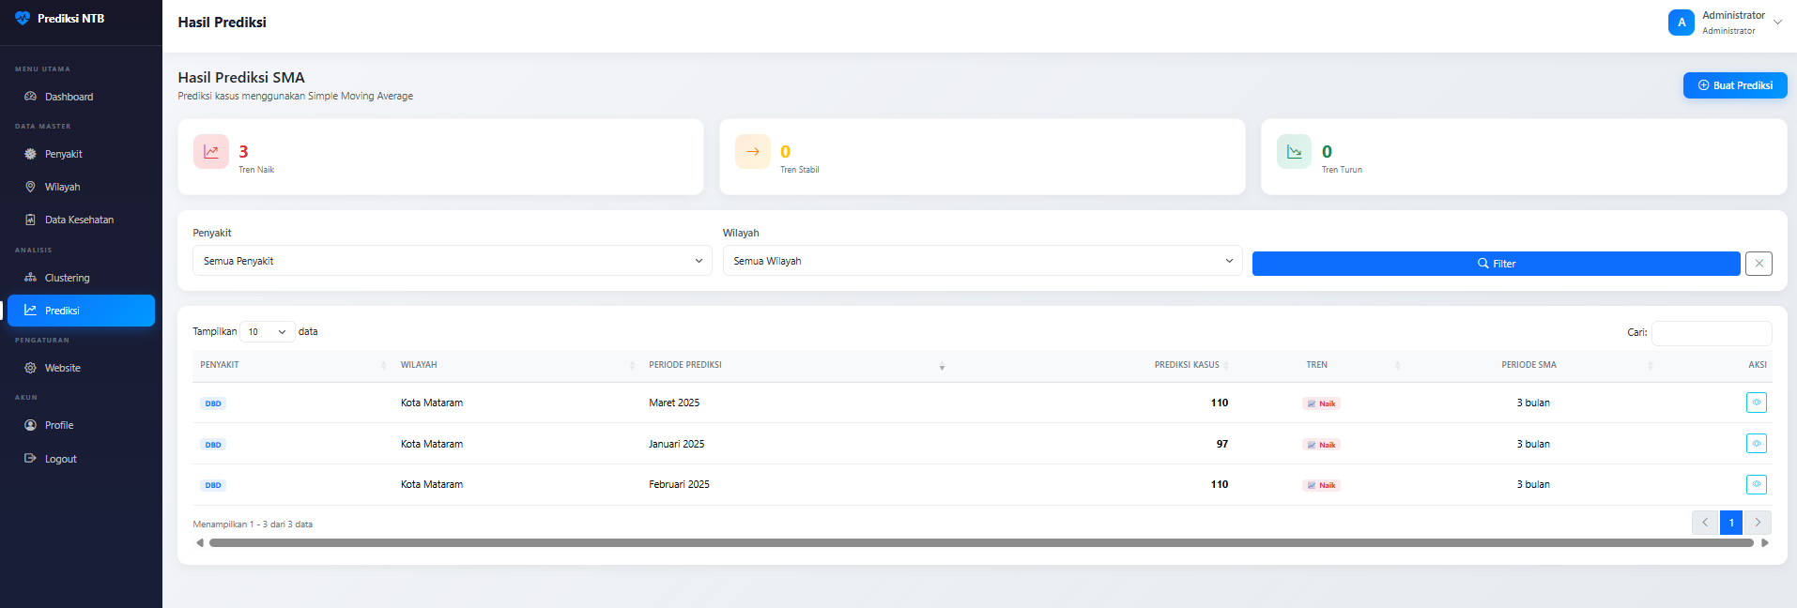1797x608 pixels.
Task: Click 'Menampilkan 1 - 3 dari 3 data' text
Action: (x=253, y=524)
